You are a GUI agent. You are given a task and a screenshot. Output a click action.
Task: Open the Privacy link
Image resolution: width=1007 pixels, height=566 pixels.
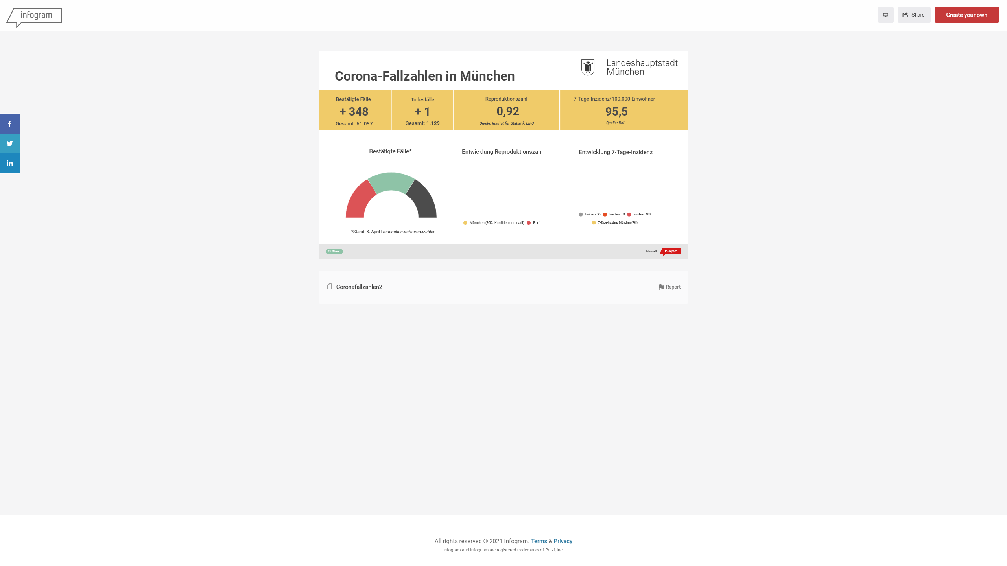coord(563,541)
